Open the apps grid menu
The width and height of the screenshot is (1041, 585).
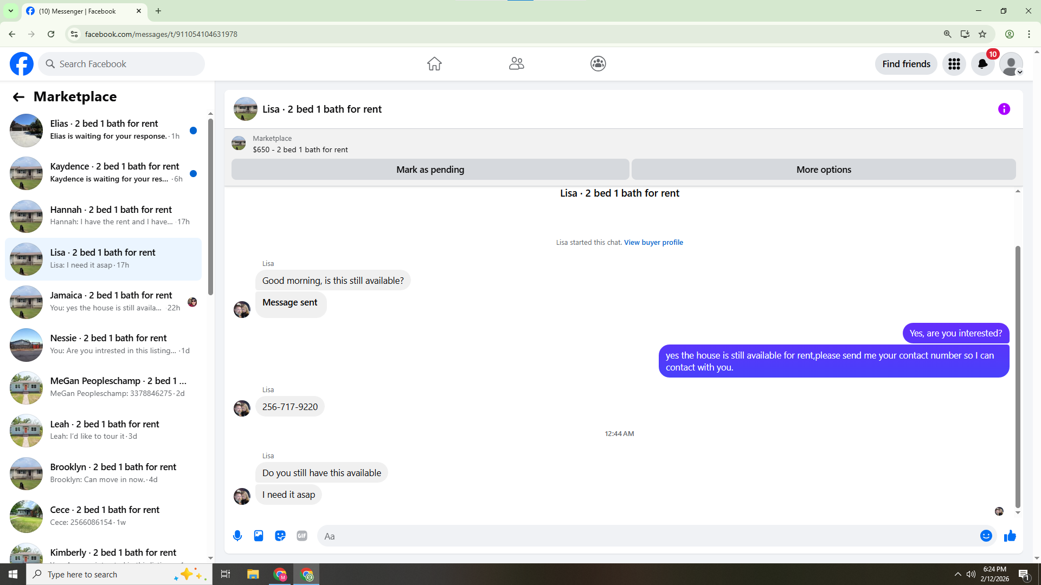point(954,64)
